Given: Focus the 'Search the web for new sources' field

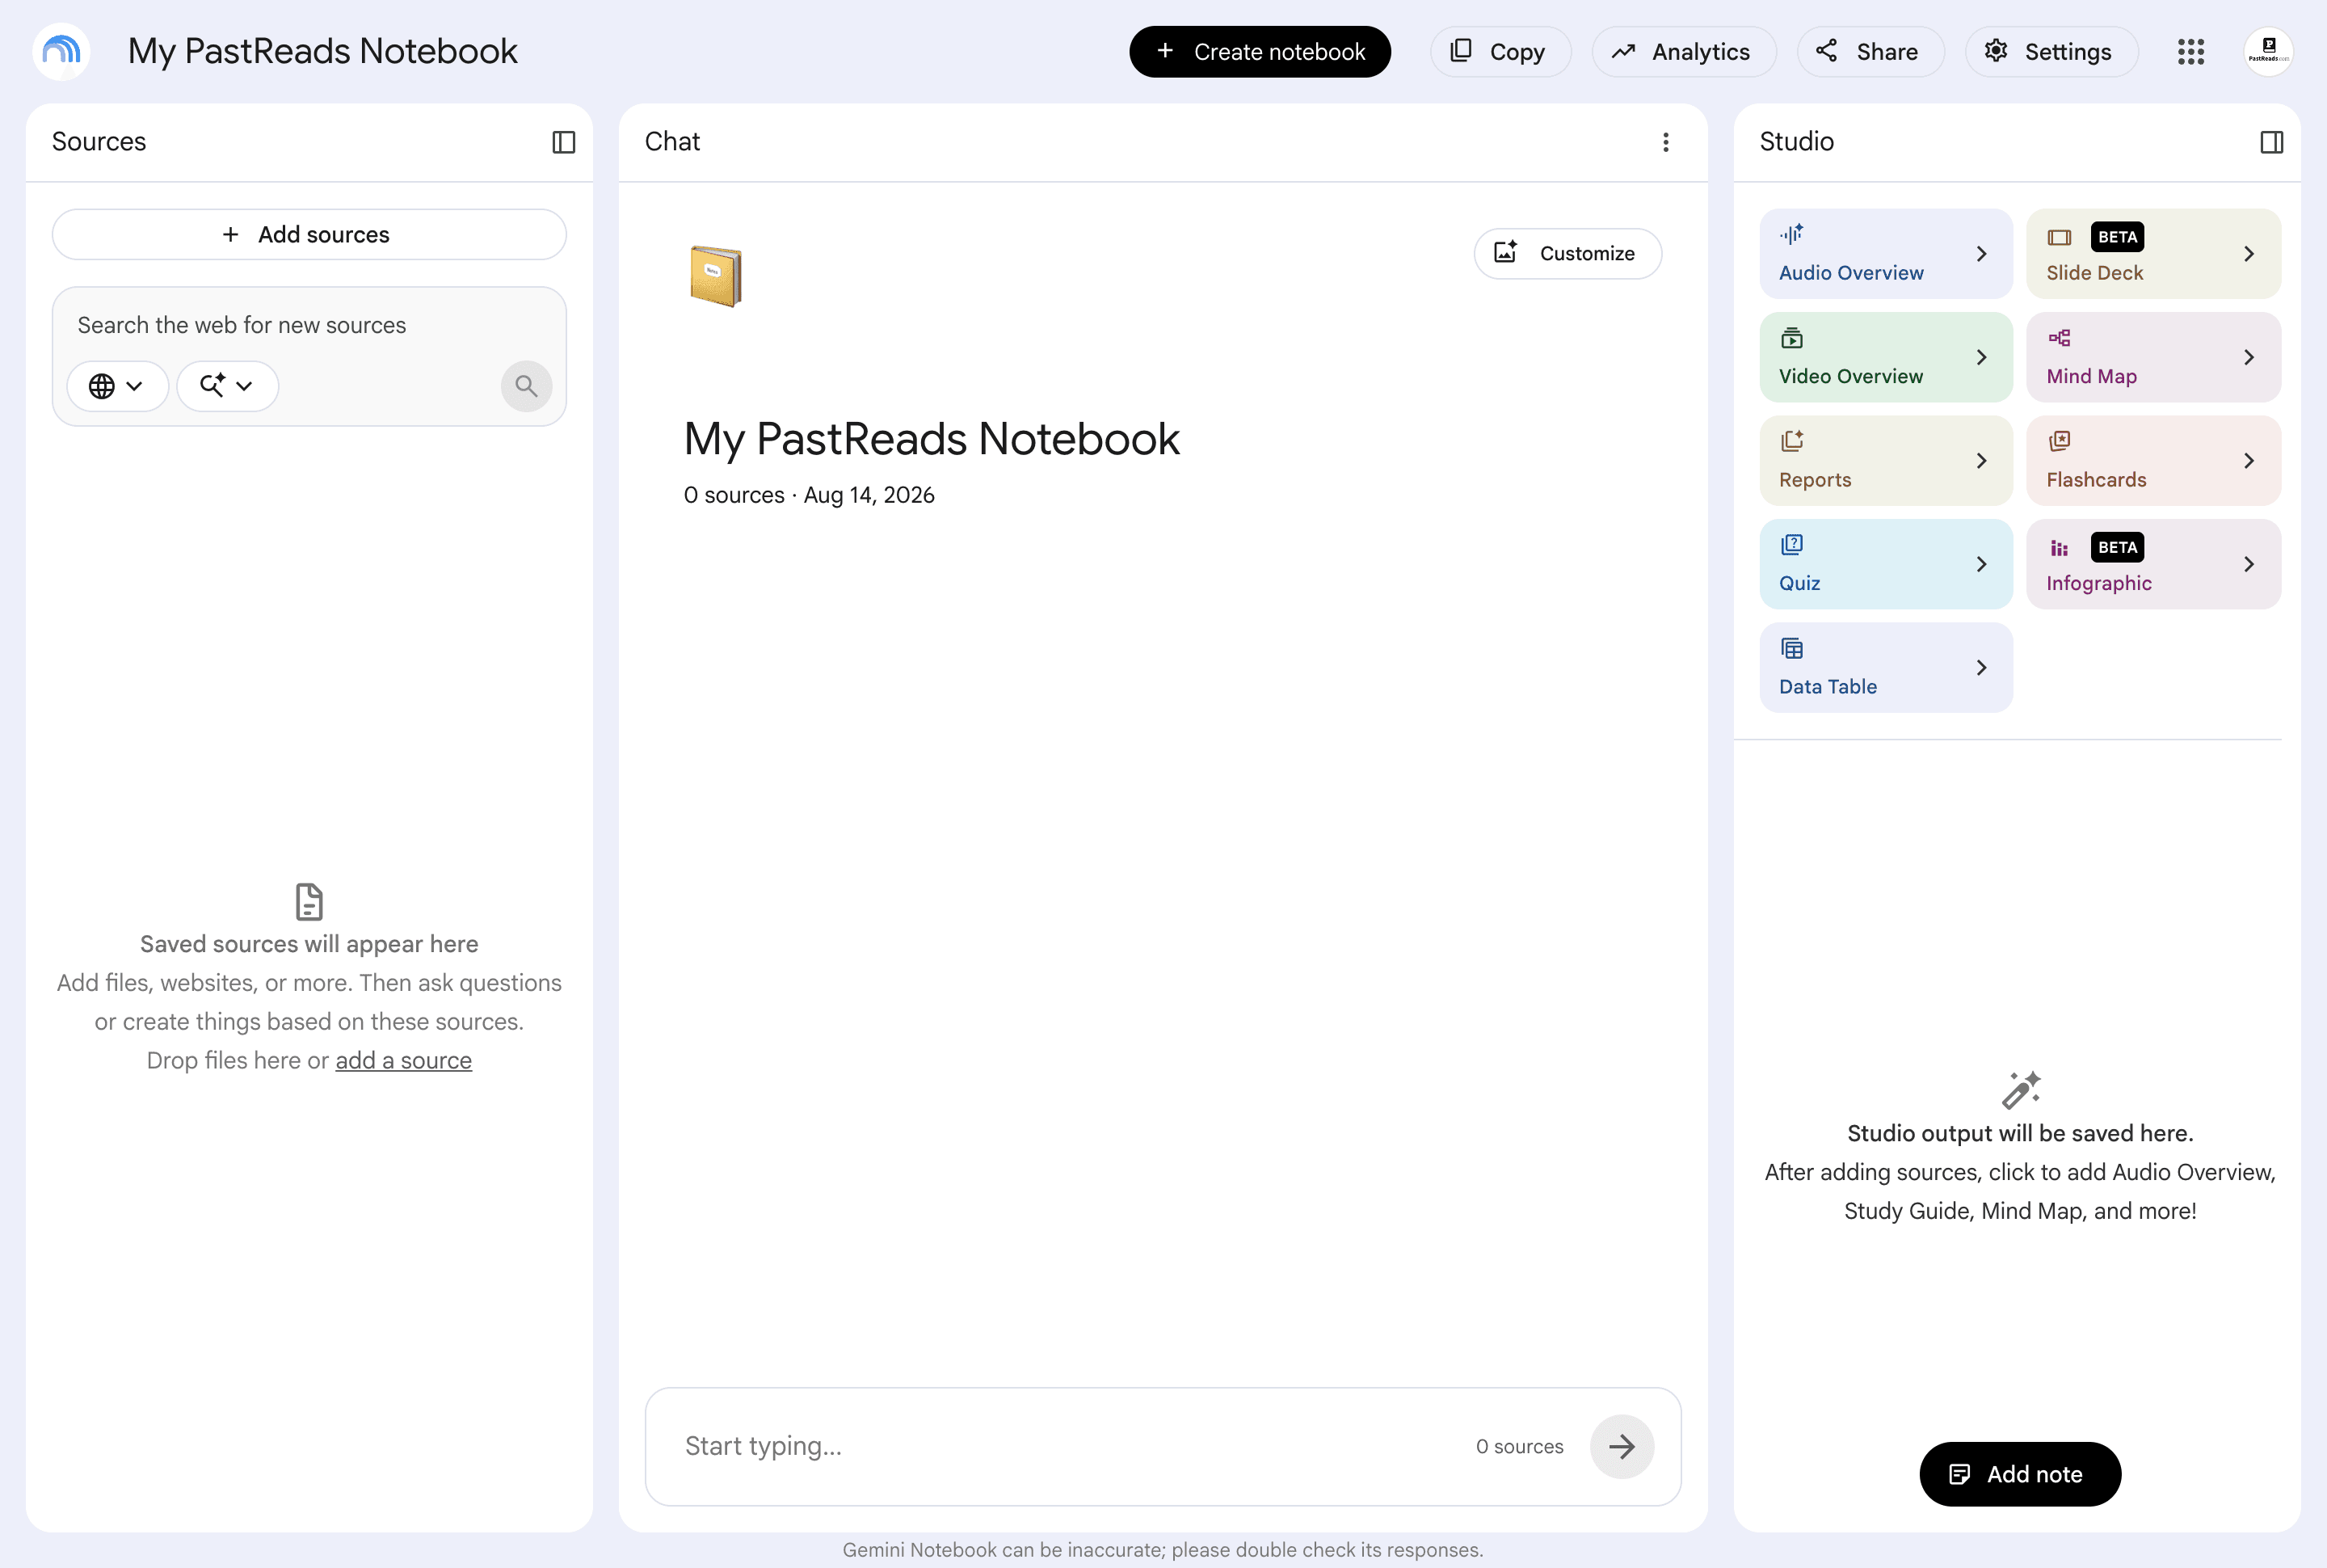Looking at the screenshot, I should [x=309, y=325].
